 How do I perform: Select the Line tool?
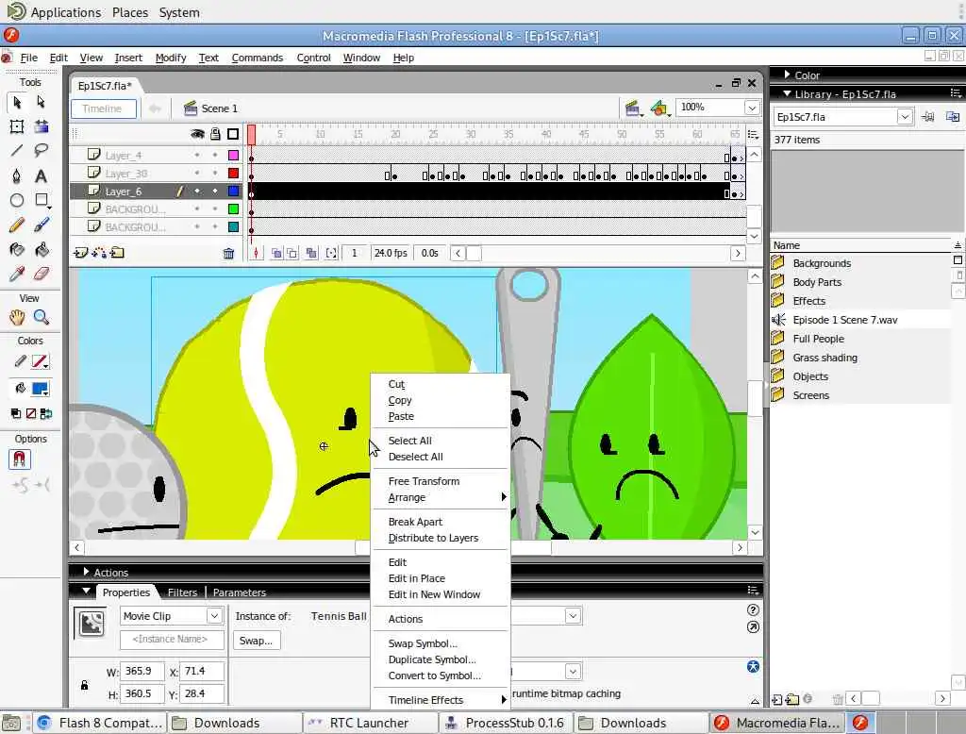click(17, 150)
